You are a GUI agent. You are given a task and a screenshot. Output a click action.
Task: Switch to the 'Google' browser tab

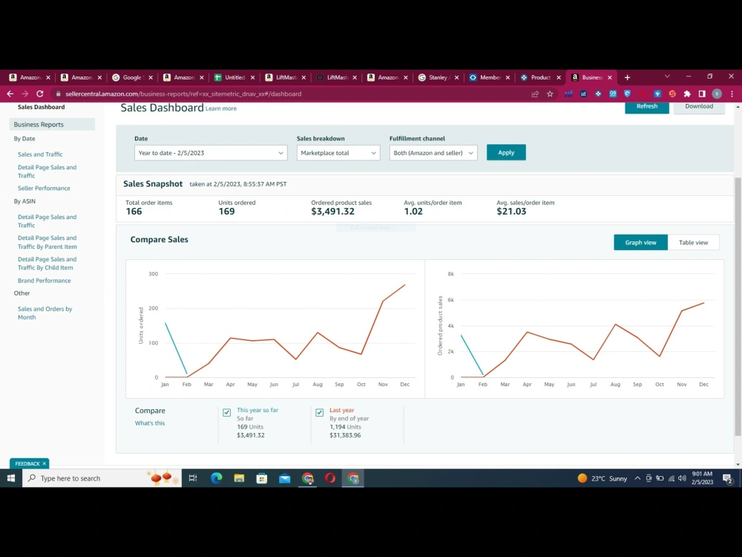click(131, 77)
